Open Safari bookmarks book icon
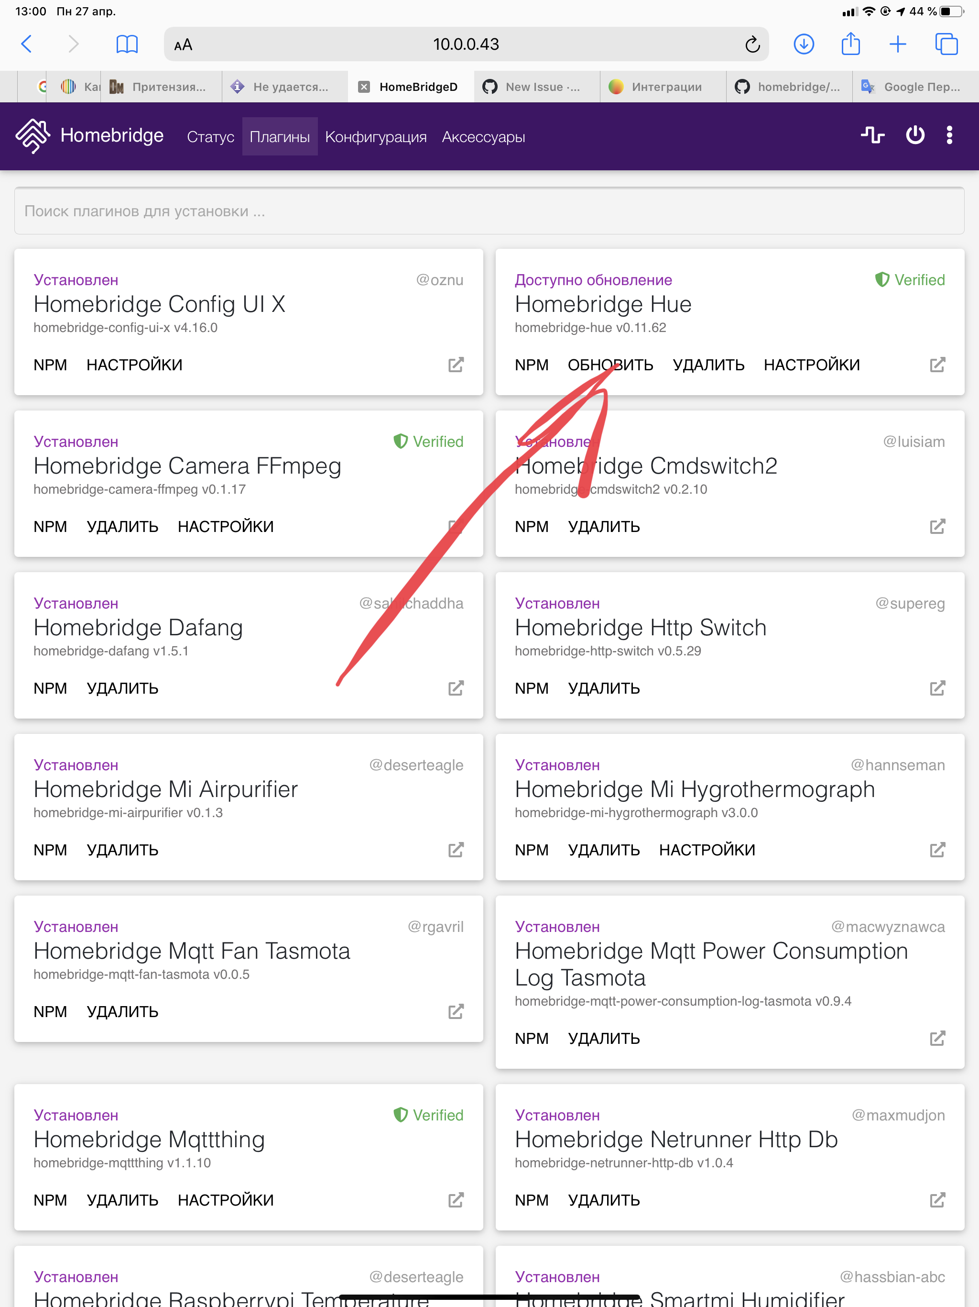This screenshot has height=1307, width=979. pos(127,44)
